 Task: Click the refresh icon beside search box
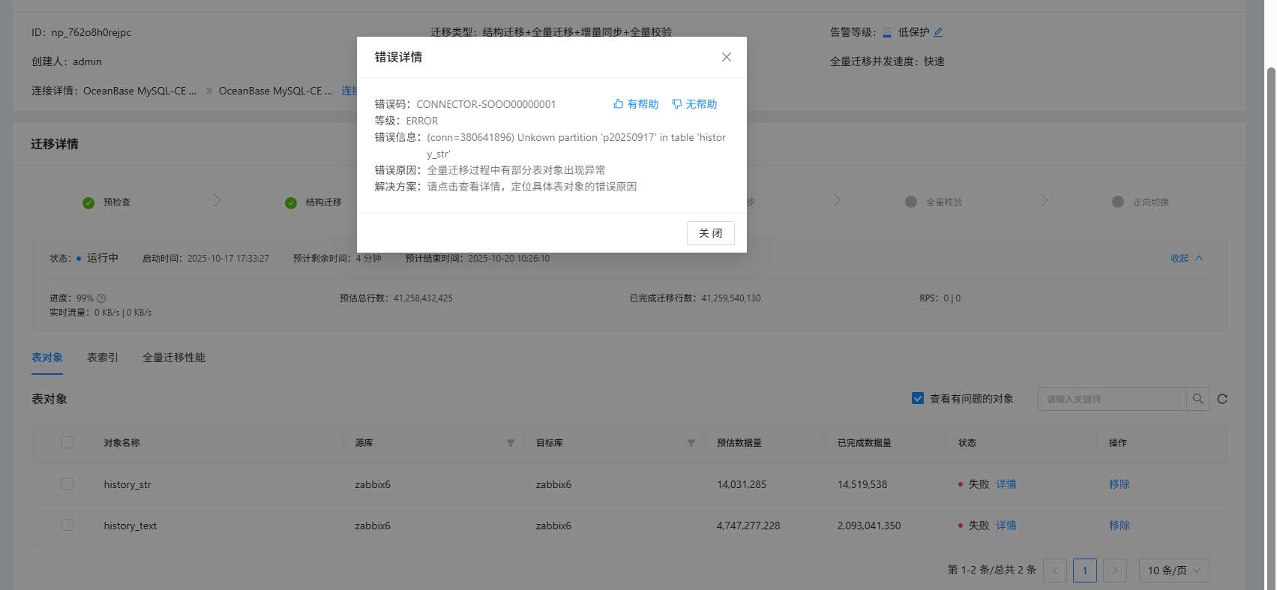[1222, 399]
